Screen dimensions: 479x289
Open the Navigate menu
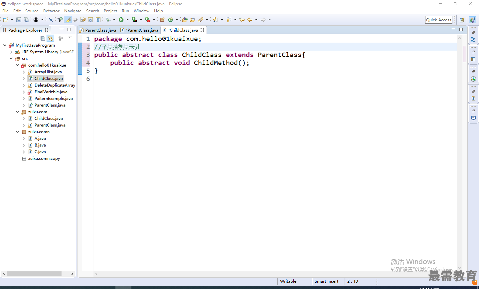tap(73, 11)
